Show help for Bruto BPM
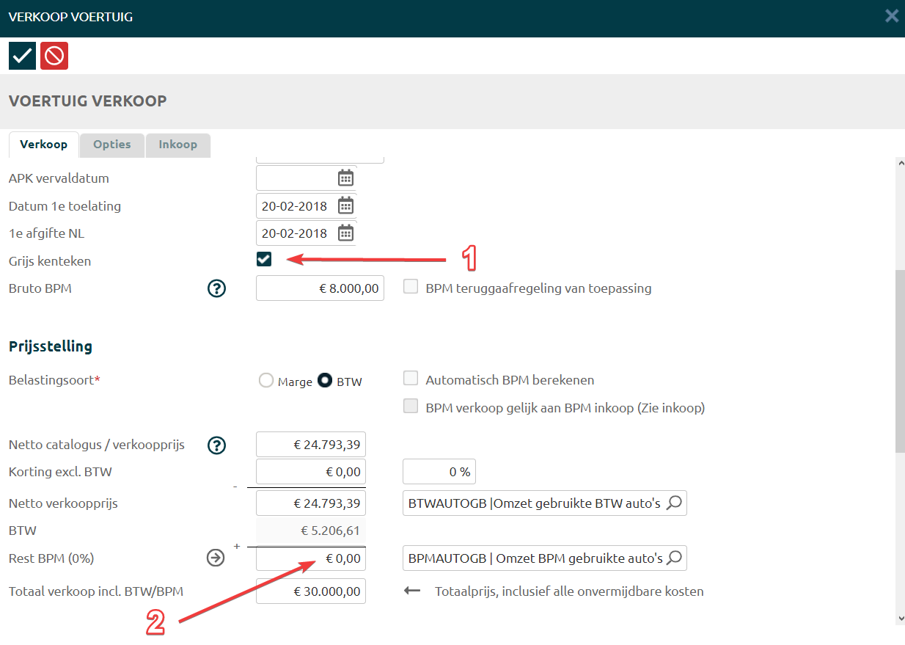This screenshot has width=905, height=645. pos(216,288)
